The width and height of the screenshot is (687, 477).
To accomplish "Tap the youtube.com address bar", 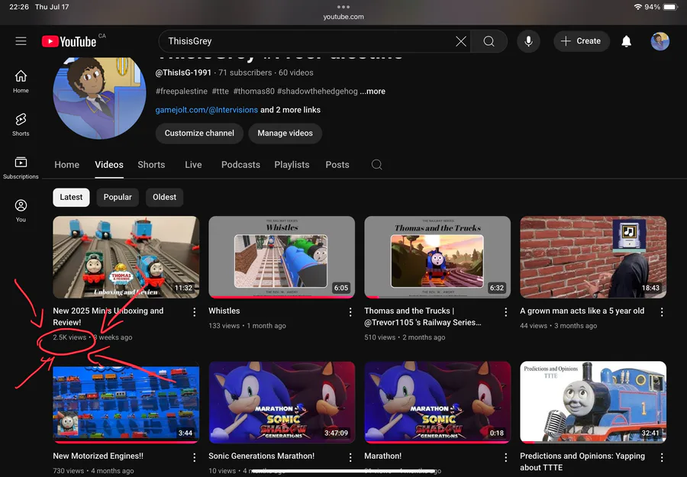I will pos(343,17).
